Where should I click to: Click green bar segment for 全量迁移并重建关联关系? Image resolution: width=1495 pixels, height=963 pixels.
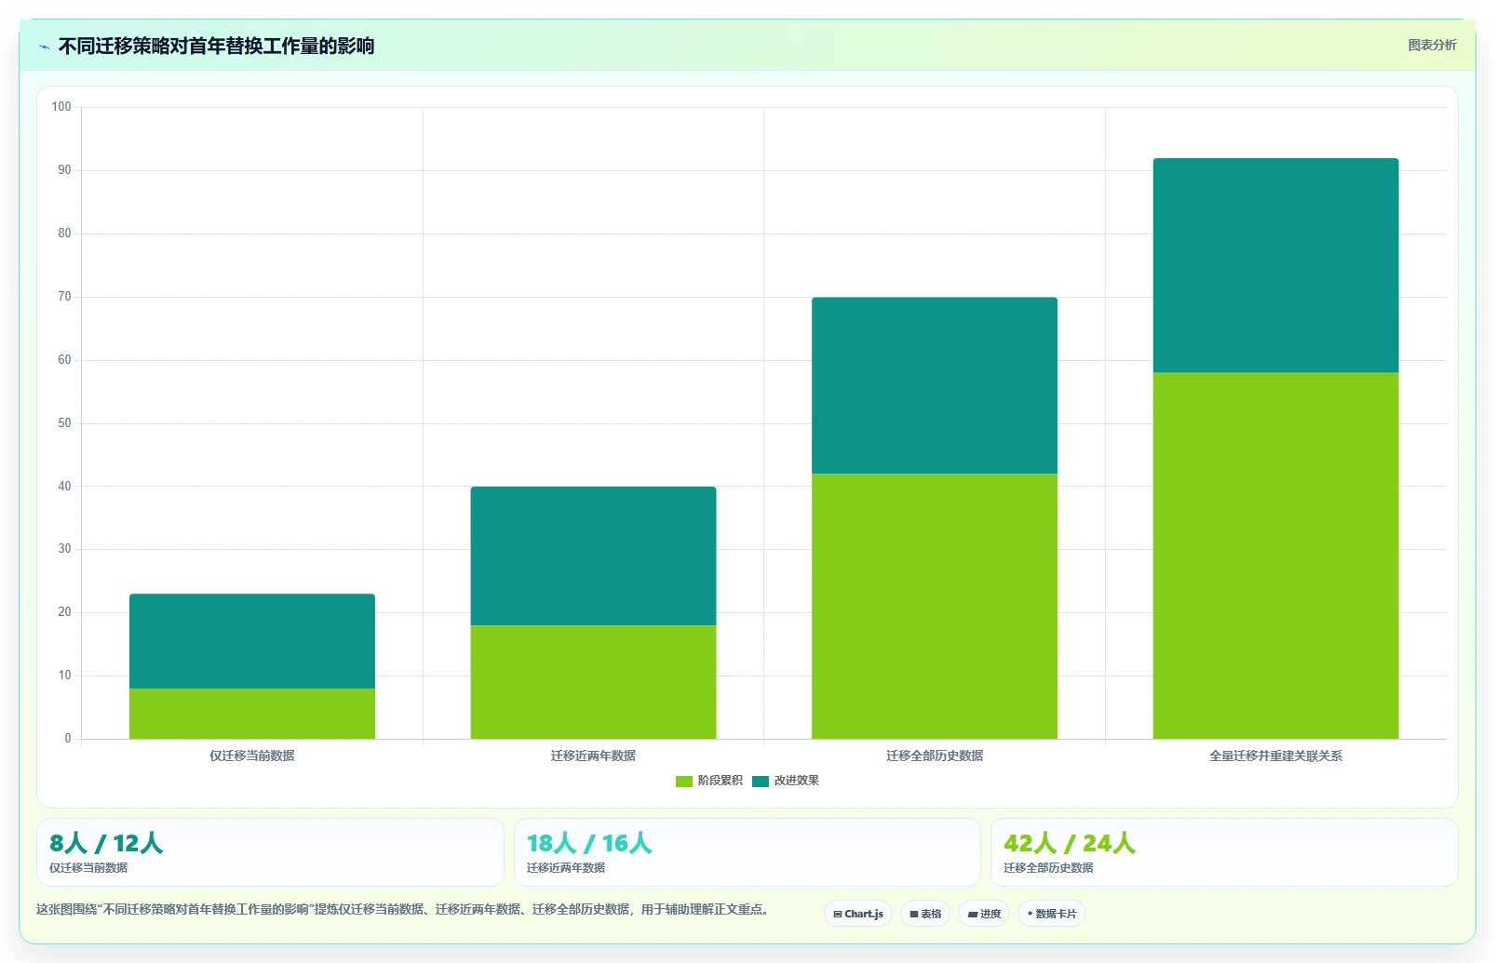point(1275,555)
